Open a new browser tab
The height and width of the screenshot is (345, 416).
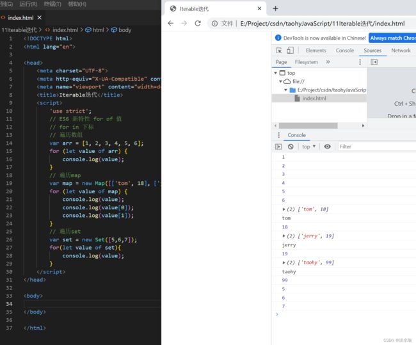[x=275, y=8]
